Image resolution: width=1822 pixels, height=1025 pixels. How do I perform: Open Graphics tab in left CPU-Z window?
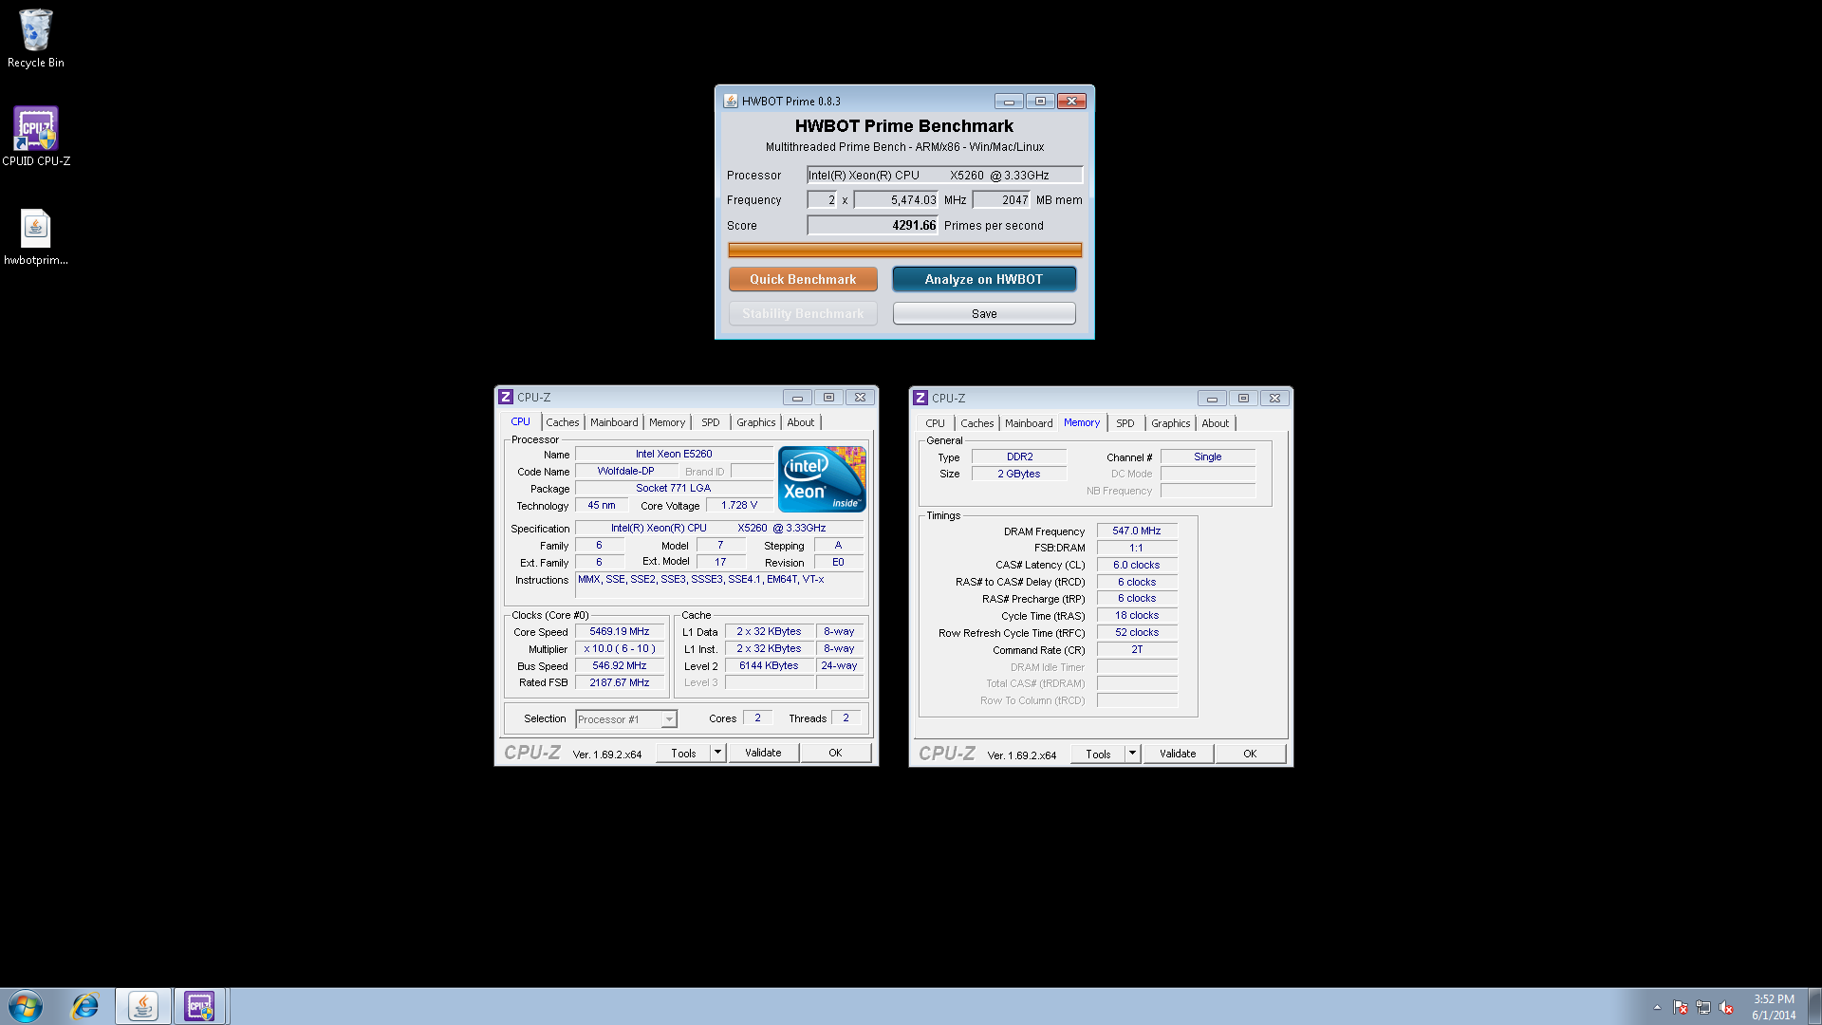click(755, 422)
